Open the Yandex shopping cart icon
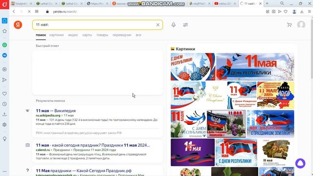The height and width of the screenshot is (176, 313). click(x=289, y=25)
